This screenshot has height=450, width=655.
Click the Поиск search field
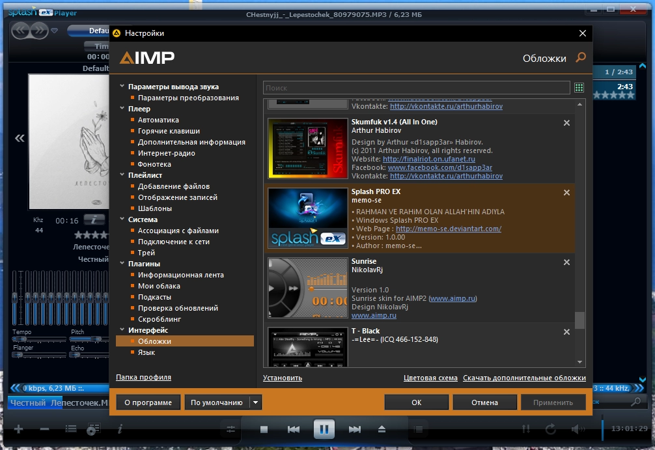417,88
